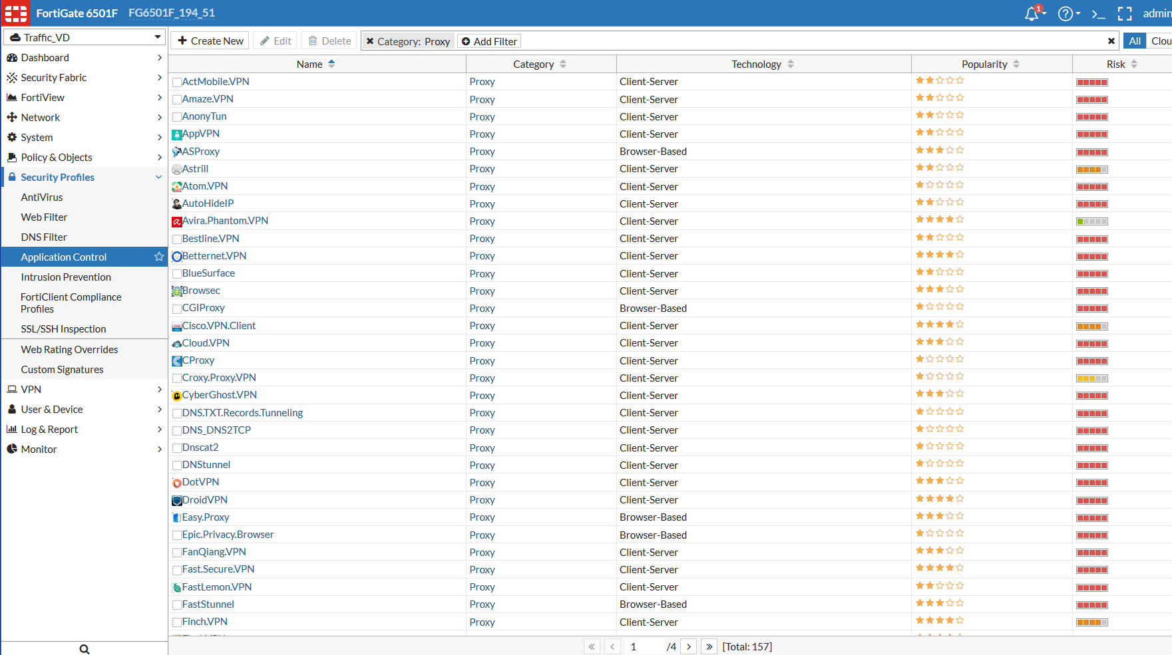Click the Delete button
The height and width of the screenshot is (655, 1172).
pyautogui.click(x=329, y=41)
